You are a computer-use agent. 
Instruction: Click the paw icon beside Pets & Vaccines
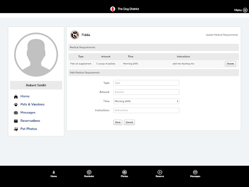(16, 105)
